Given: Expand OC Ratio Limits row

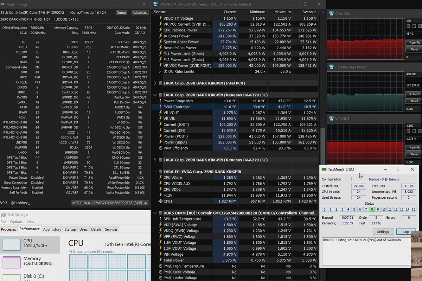Looking at the screenshot, I should [160, 71].
